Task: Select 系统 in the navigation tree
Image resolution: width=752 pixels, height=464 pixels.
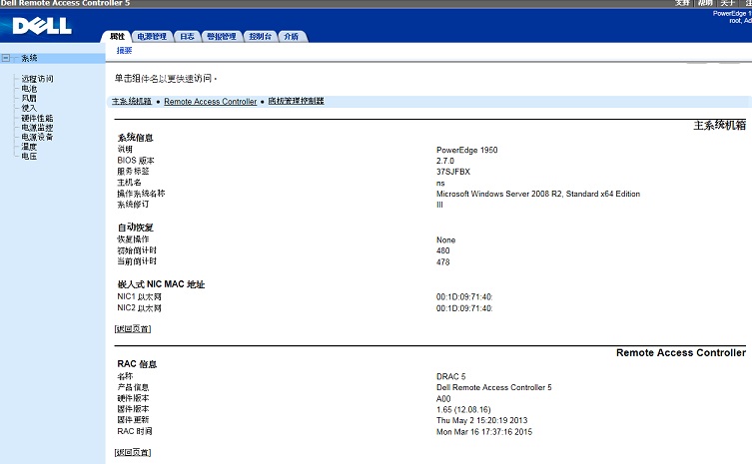Action: (x=29, y=58)
